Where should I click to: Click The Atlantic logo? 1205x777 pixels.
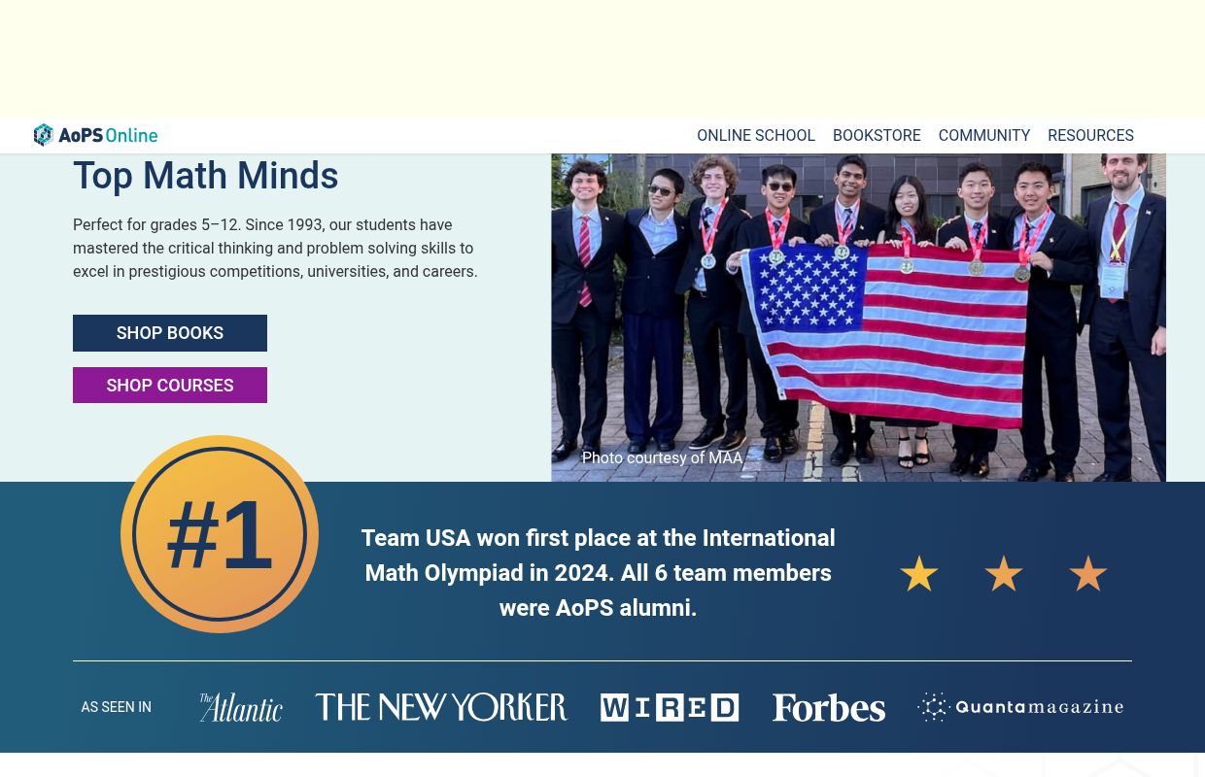coord(240,707)
